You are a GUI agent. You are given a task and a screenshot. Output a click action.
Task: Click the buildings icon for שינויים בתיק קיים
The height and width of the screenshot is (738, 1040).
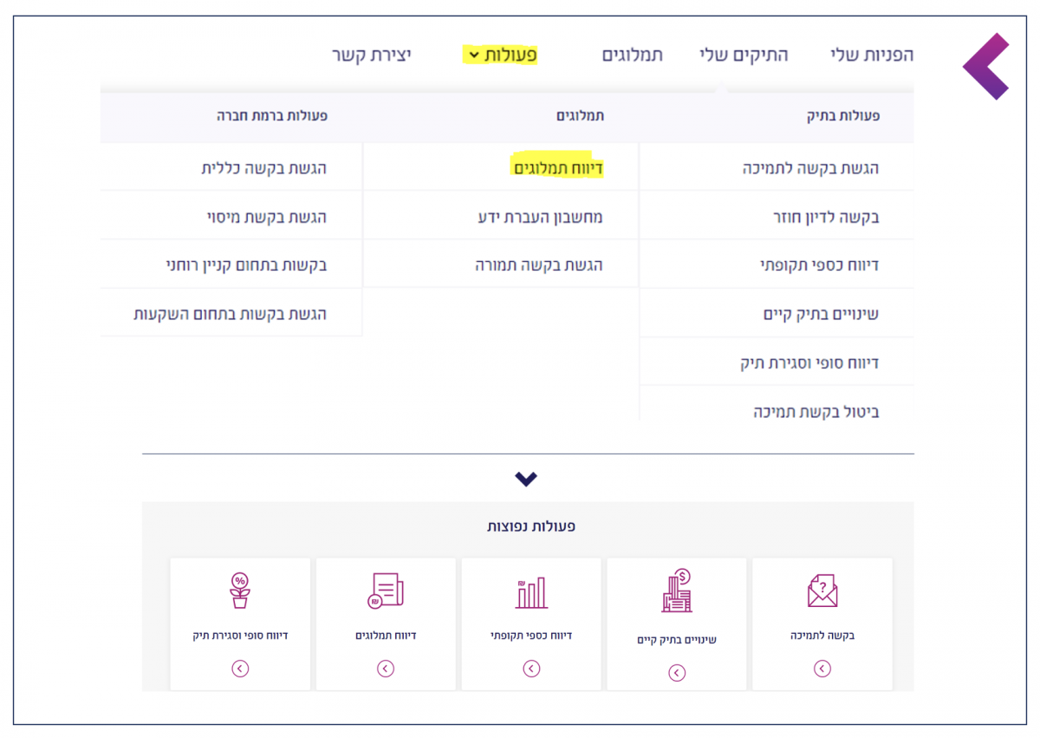677,591
